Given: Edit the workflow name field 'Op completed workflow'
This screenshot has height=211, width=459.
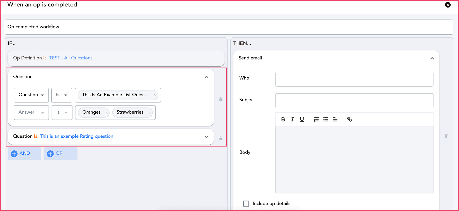Looking at the screenshot, I should point(229,27).
